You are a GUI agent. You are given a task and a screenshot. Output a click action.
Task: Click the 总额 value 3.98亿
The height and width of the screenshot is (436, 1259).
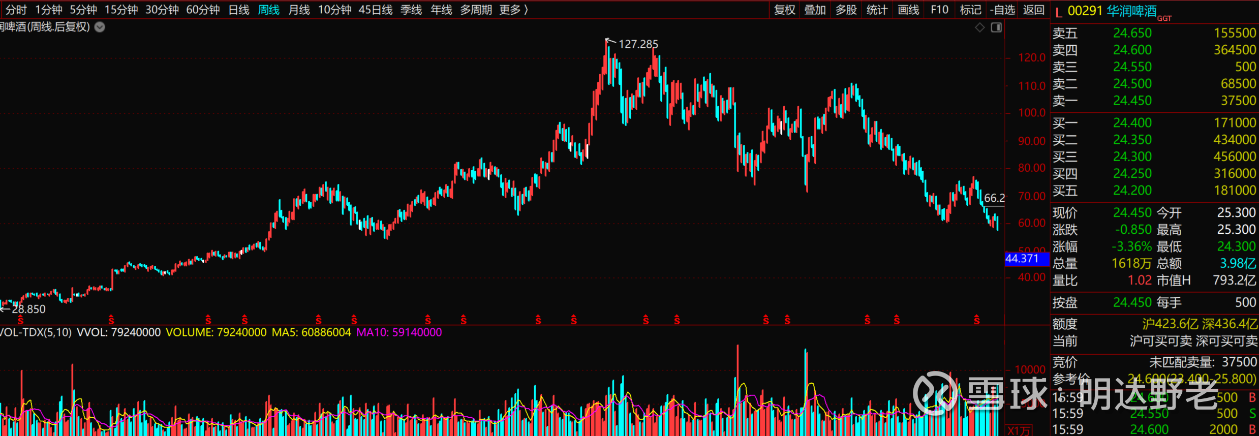pos(1238,263)
